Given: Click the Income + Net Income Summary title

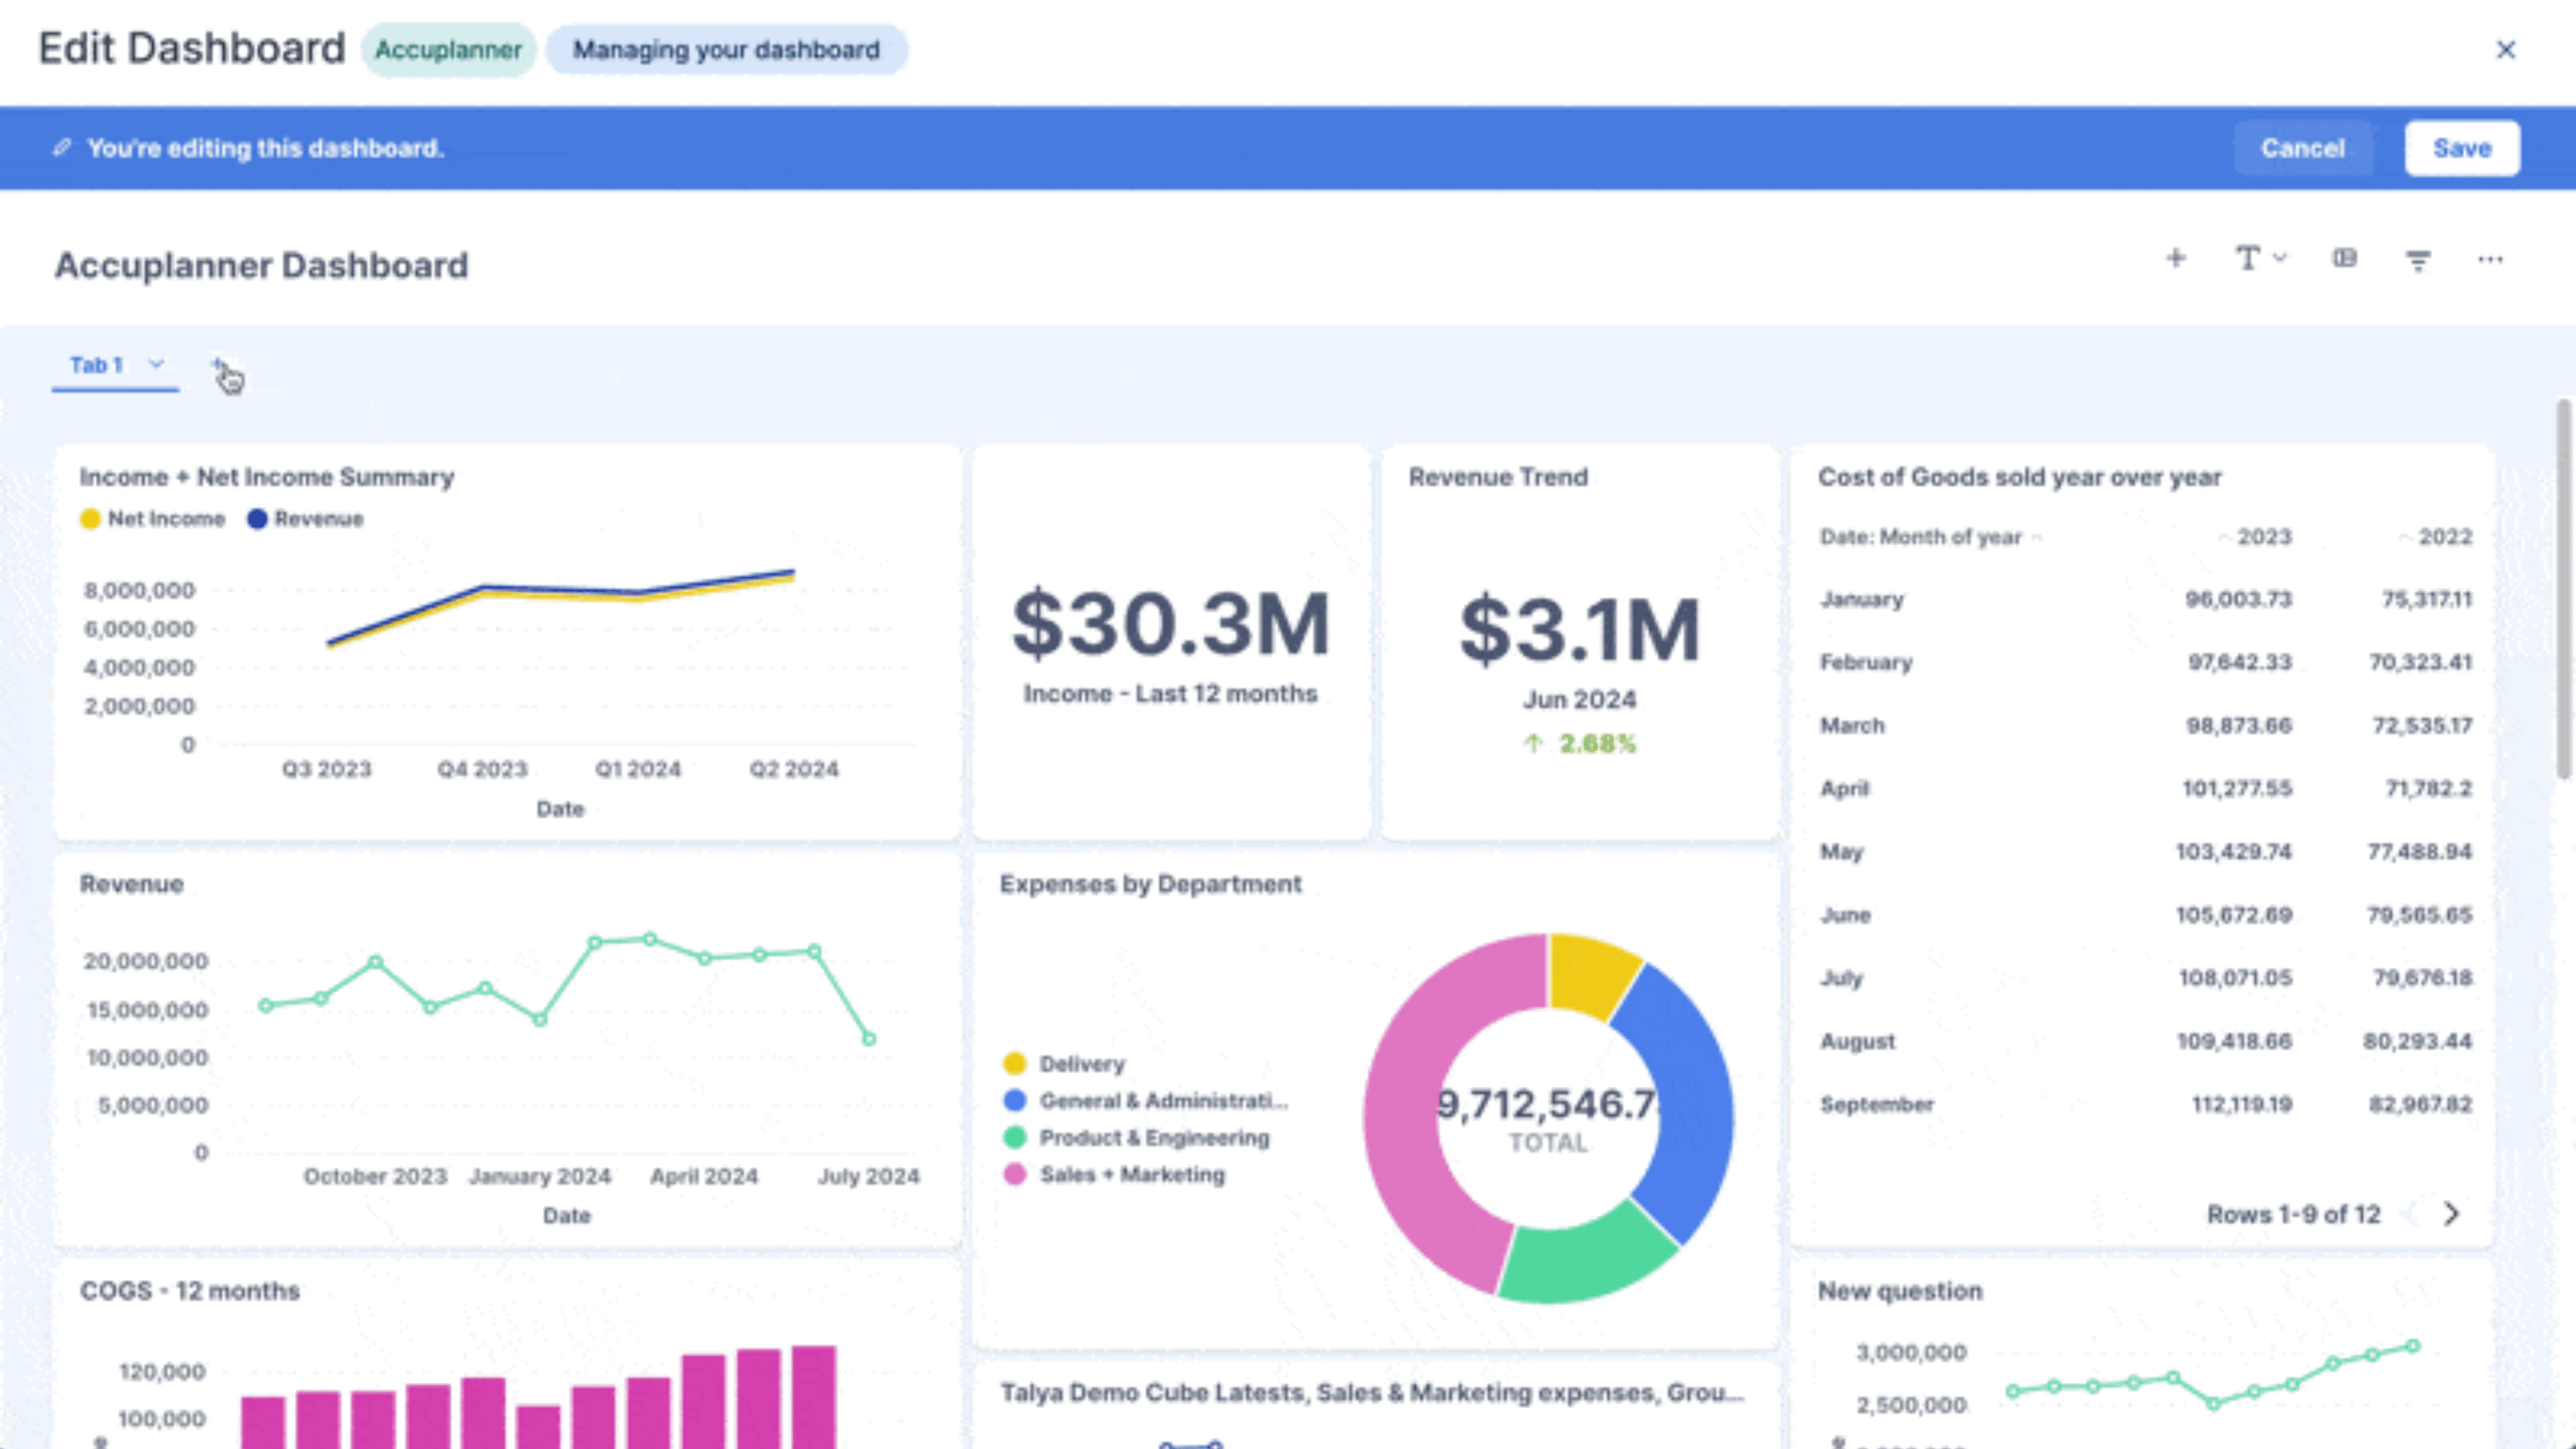Looking at the screenshot, I should (267, 477).
